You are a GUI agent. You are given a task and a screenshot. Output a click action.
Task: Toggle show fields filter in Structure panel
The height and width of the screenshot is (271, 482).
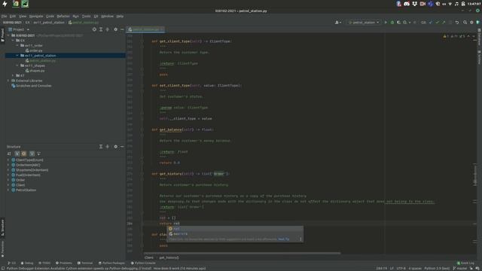pos(17,154)
